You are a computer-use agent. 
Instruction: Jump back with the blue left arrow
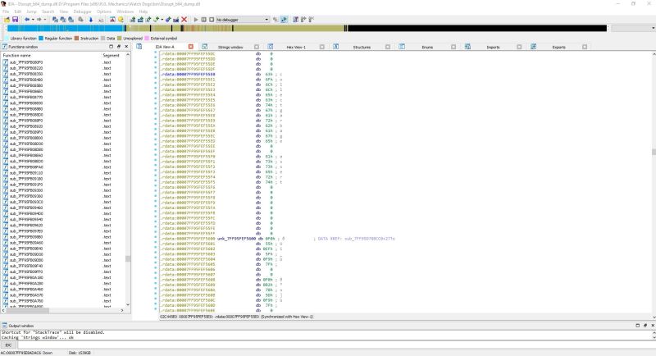[x=27, y=20]
